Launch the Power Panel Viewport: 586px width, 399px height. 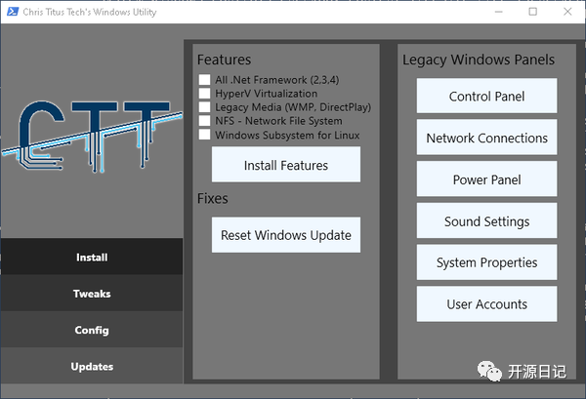486,180
